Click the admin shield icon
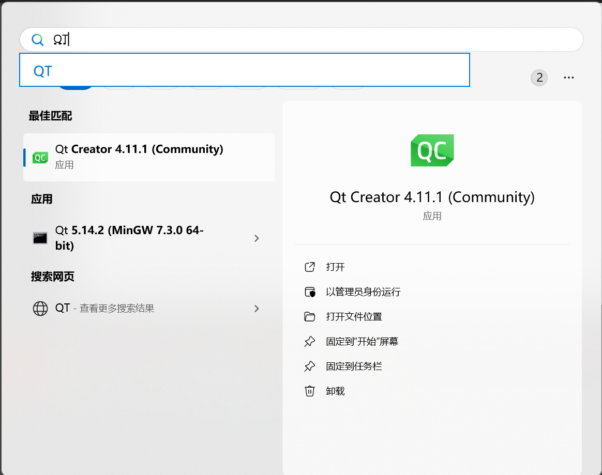Image resolution: width=602 pixels, height=475 pixels. [x=309, y=292]
